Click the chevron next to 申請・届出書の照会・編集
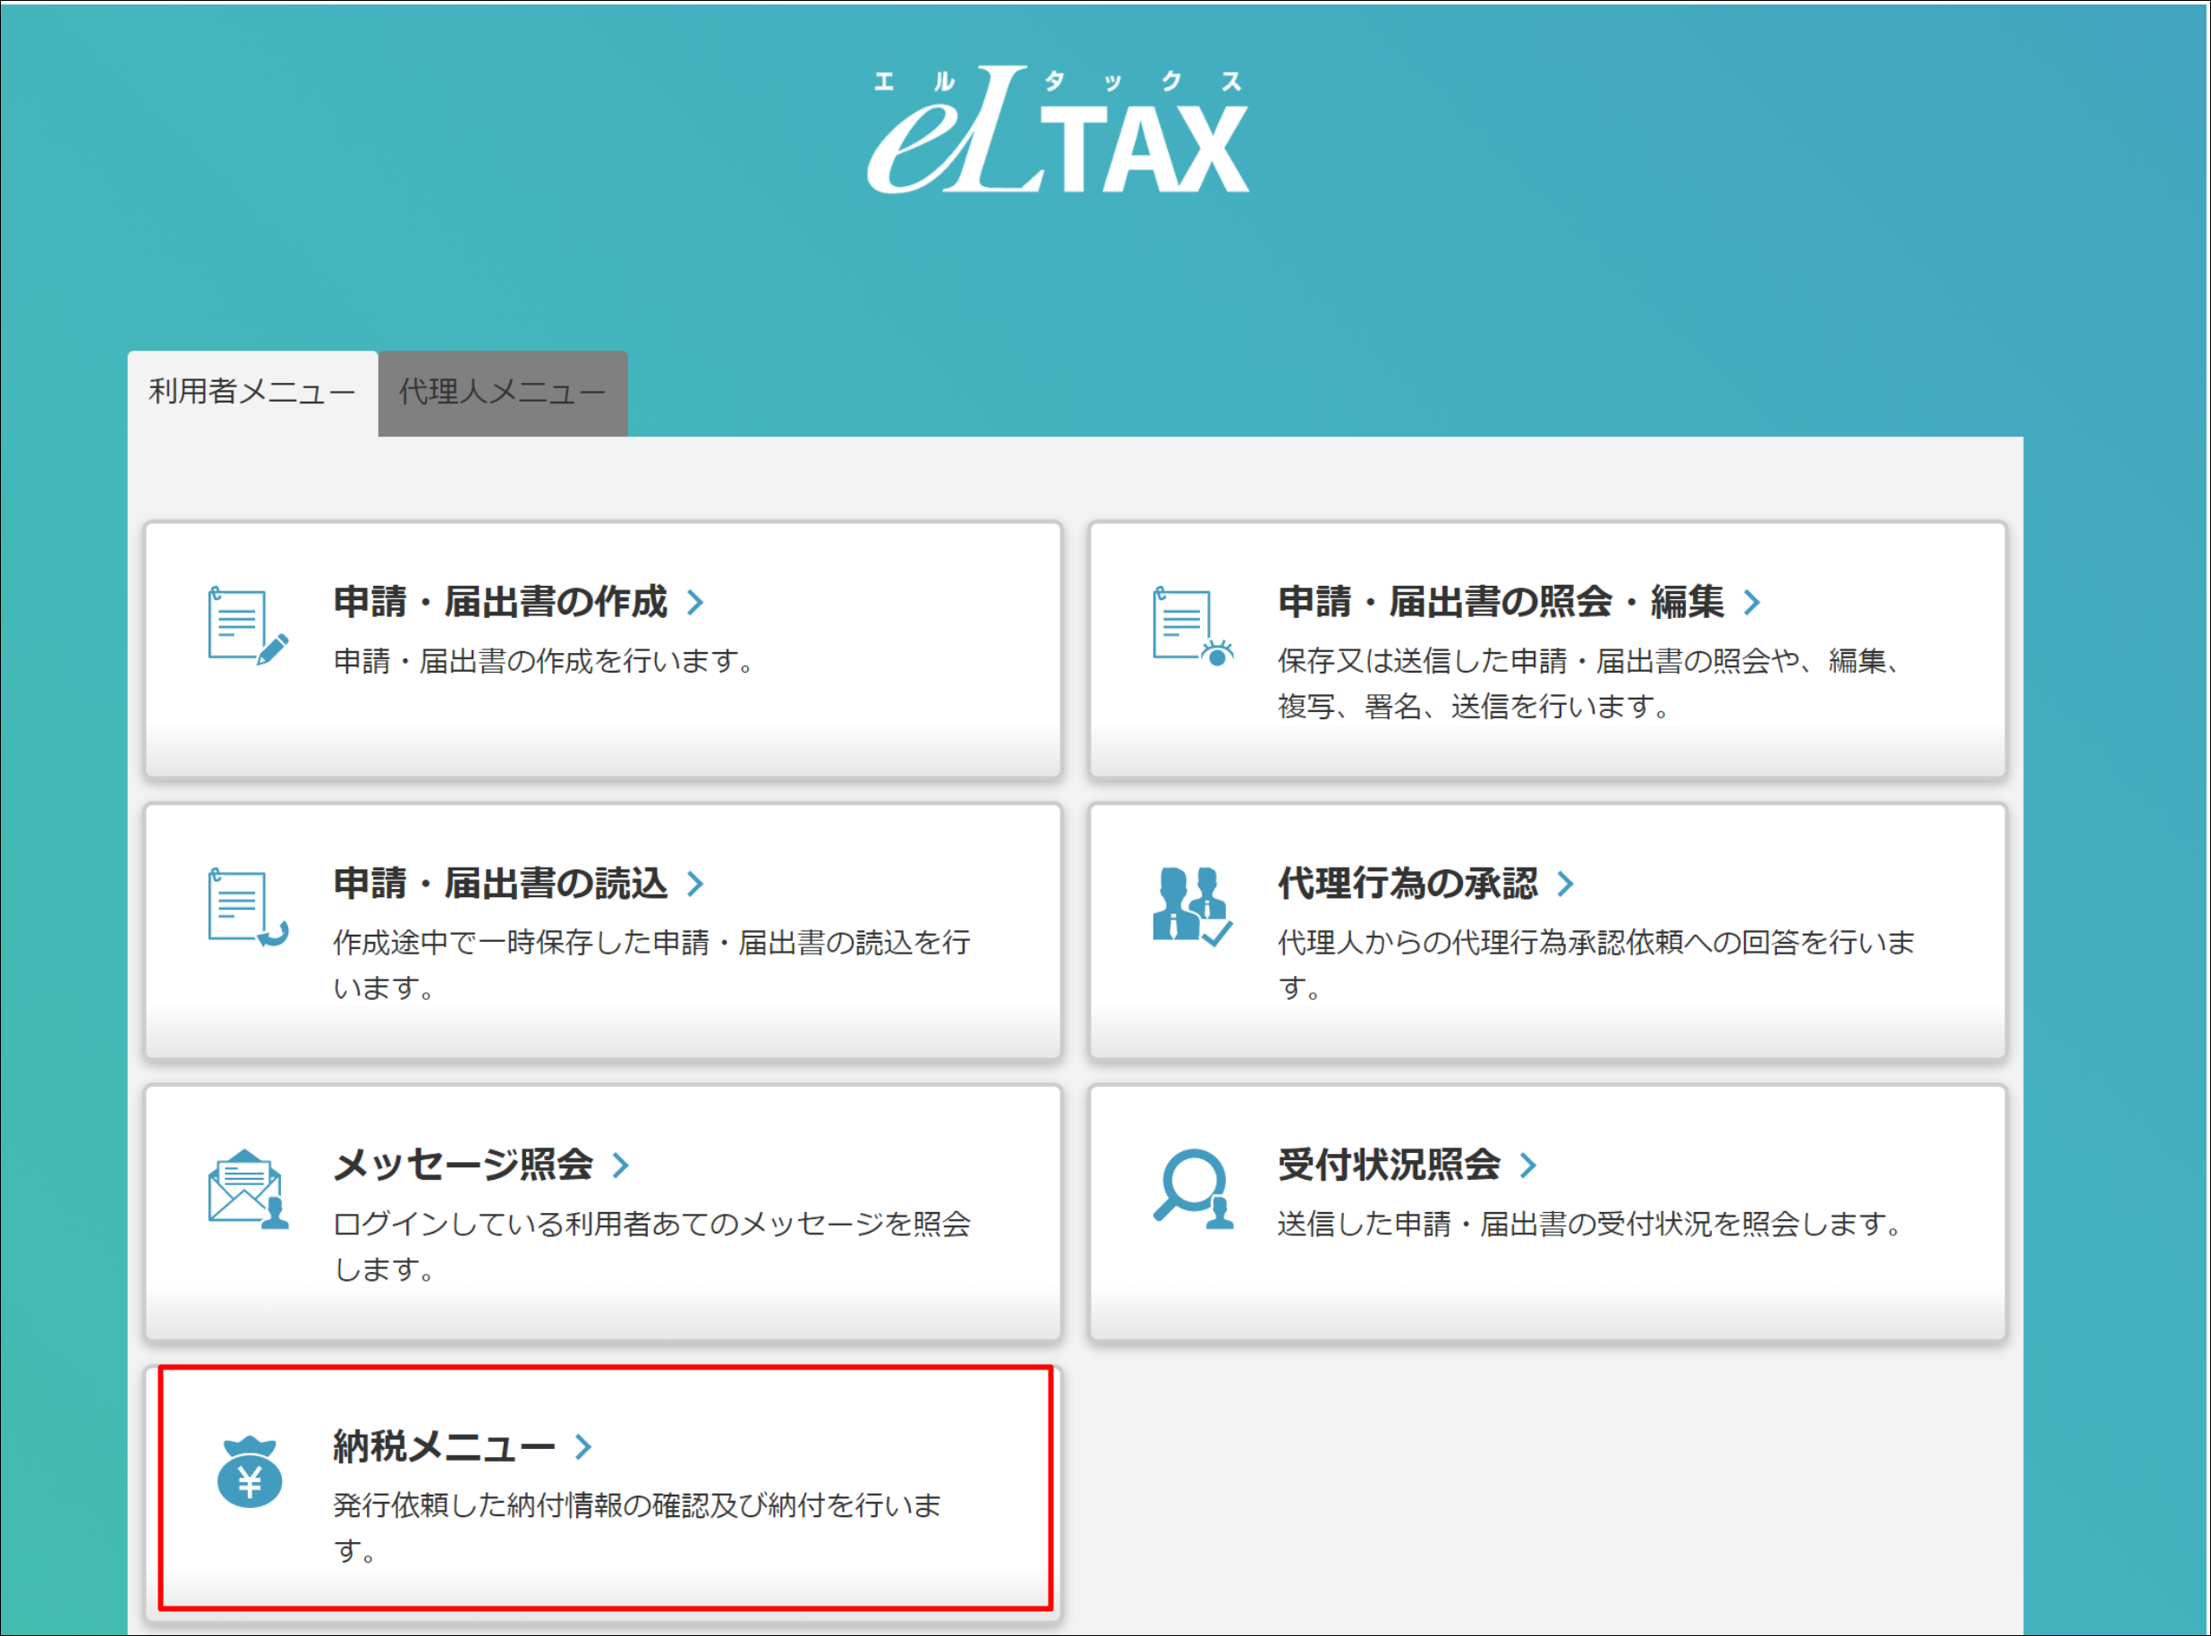The image size is (2211, 1636). click(1751, 602)
